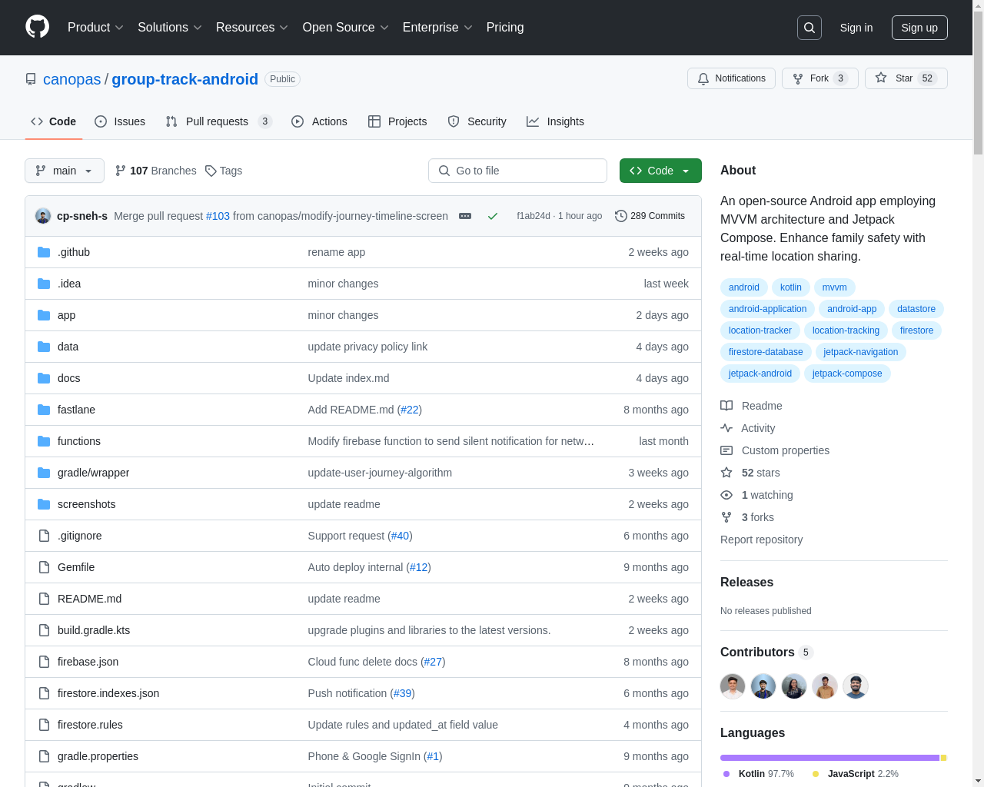
Task: Click cp-sneh-s author avatar
Action: click(43, 216)
